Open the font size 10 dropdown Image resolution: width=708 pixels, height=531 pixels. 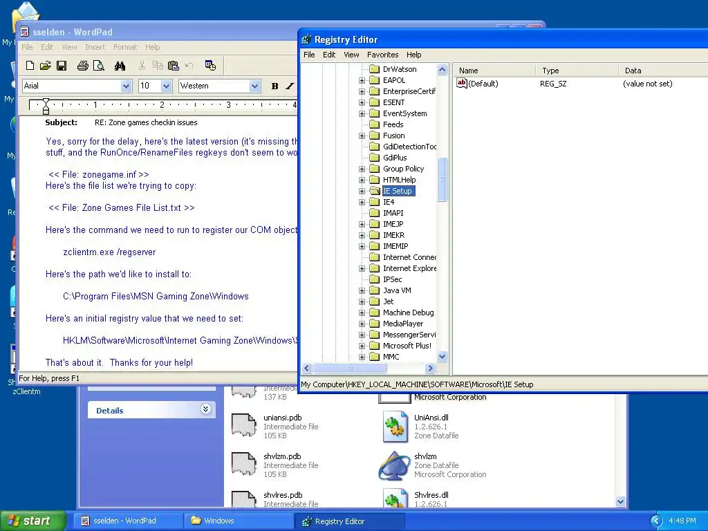(166, 86)
